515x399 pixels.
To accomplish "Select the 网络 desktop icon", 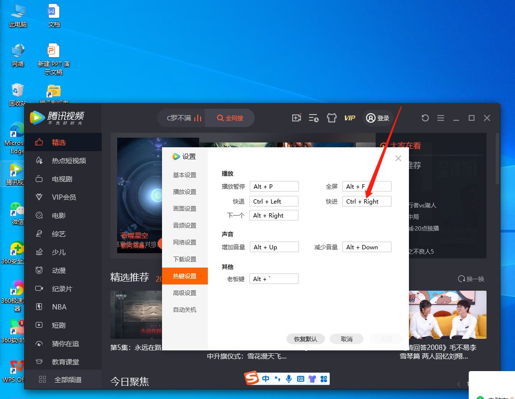I will [x=18, y=55].
